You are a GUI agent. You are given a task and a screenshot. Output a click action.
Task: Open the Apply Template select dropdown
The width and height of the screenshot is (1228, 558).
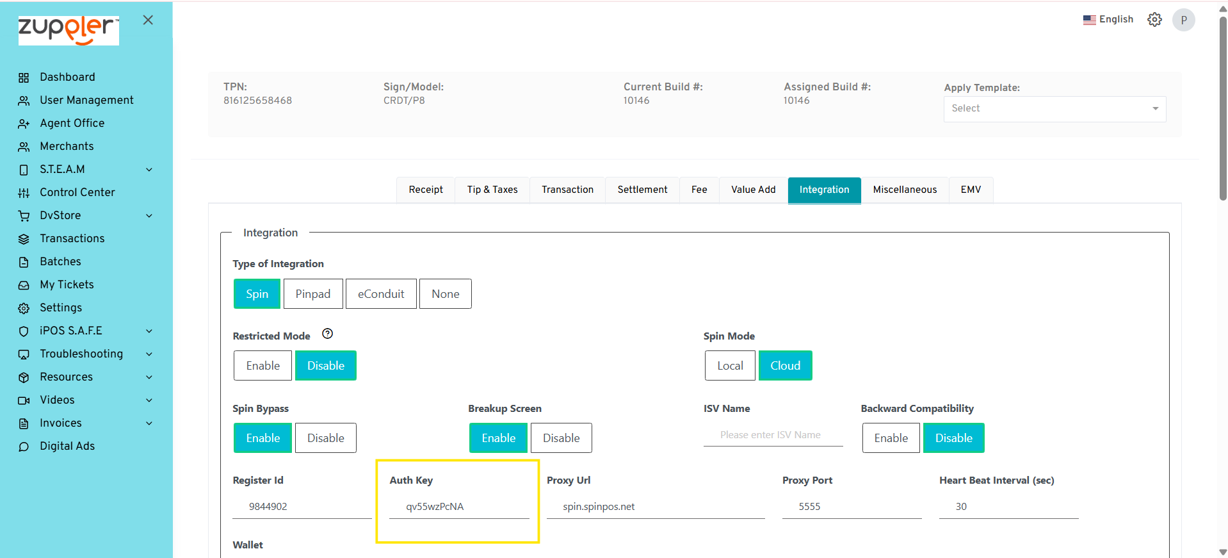1054,109
